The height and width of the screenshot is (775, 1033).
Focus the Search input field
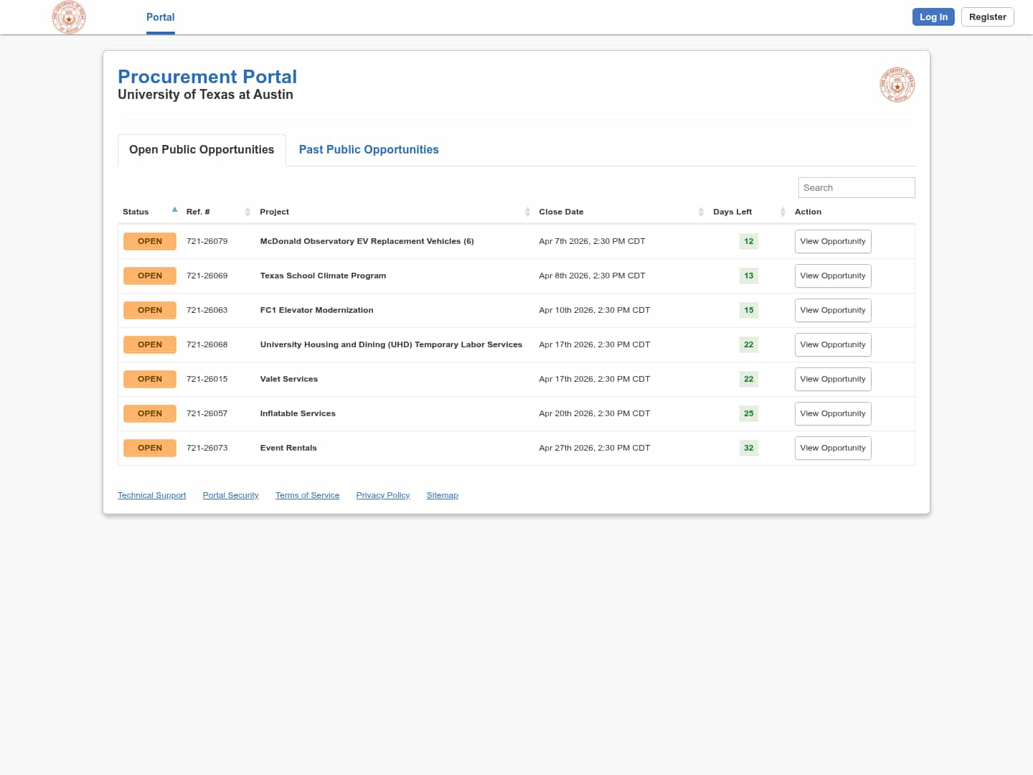(856, 187)
